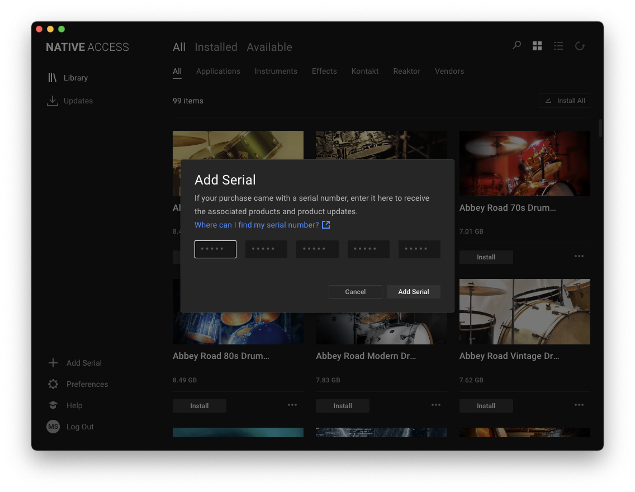Select the All category filter tab

click(x=177, y=71)
